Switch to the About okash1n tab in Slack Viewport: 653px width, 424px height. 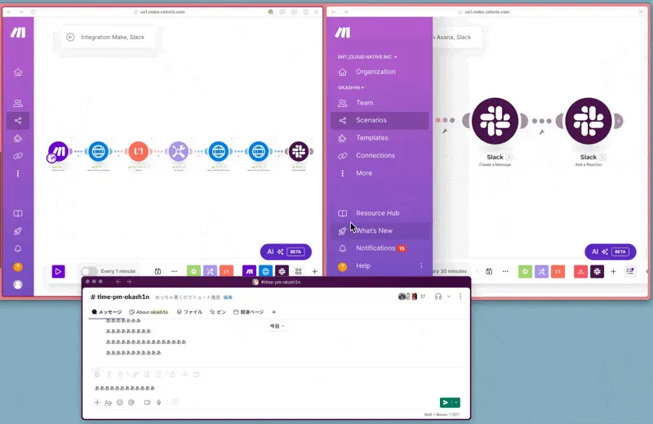pyautogui.click(x=149, y=312)
